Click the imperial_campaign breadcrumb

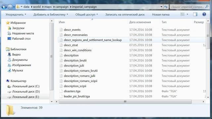pyautogui.click(x=84, y=7)
